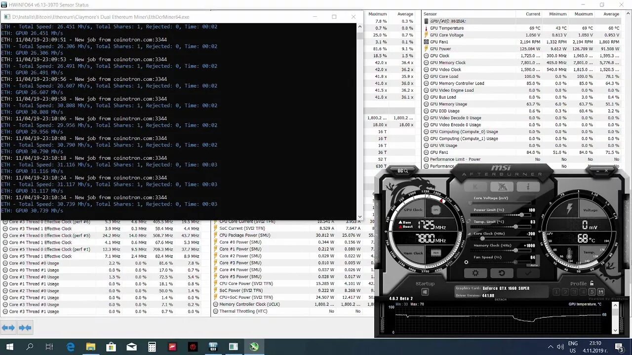Select GPU Core Voltage sensor row
The width and height of the screenshot is (632, 355).
click(521, 35)
